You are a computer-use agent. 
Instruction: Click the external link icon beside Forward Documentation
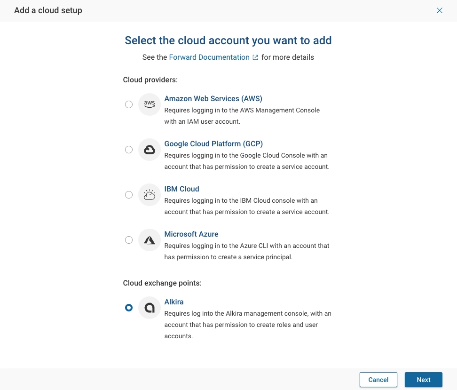click(x=255, y=57)
